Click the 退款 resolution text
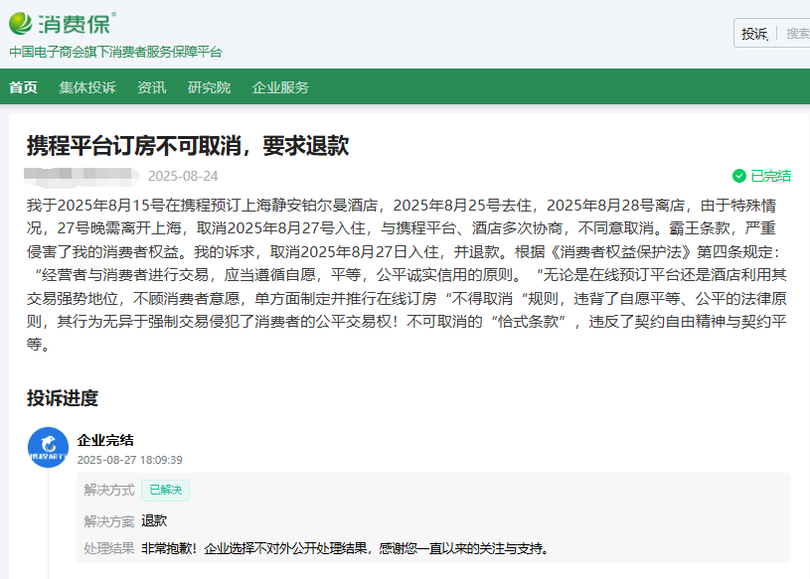Screen dimensions: 810x579 tap(154, 520)
